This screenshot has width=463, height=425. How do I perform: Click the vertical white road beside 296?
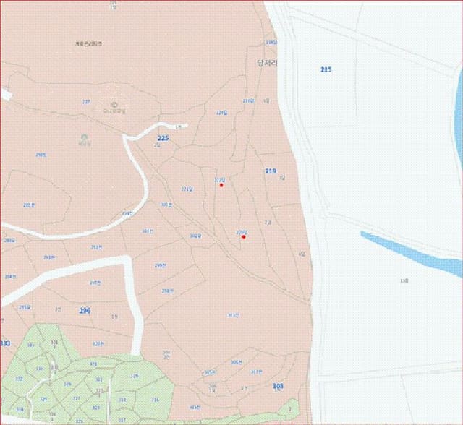(133, 306)
